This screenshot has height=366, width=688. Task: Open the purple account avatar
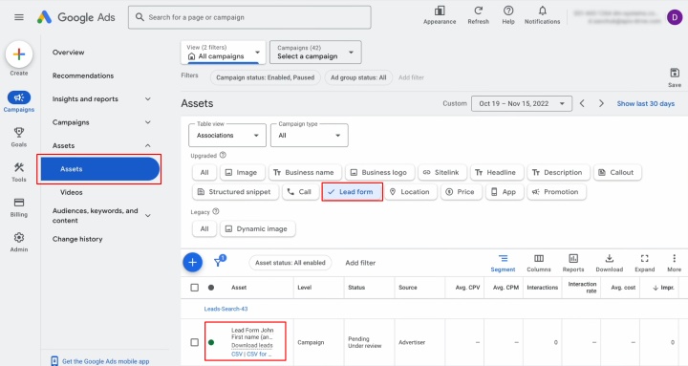[675, 17]
